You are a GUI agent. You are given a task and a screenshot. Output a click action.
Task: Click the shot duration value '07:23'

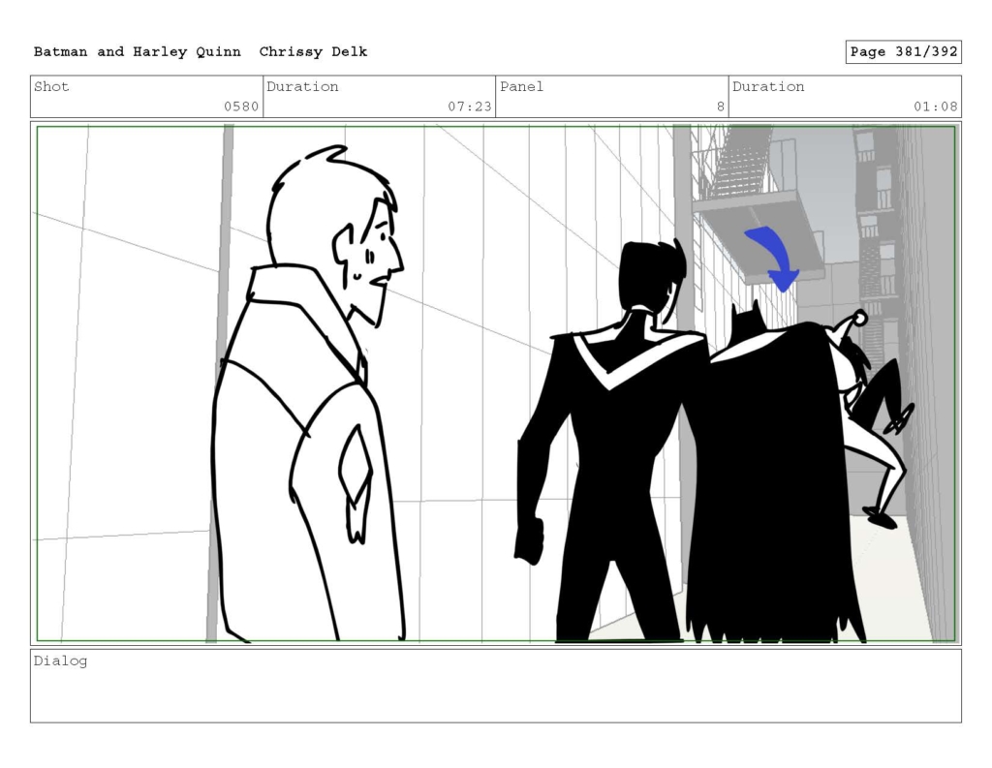pos(470,107)
